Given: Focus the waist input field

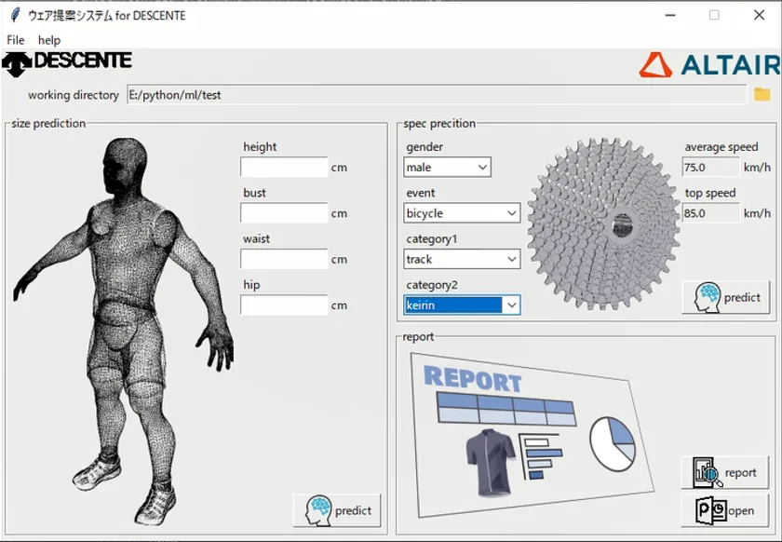Looking at the screenshot, I should [x=284, y=259].
